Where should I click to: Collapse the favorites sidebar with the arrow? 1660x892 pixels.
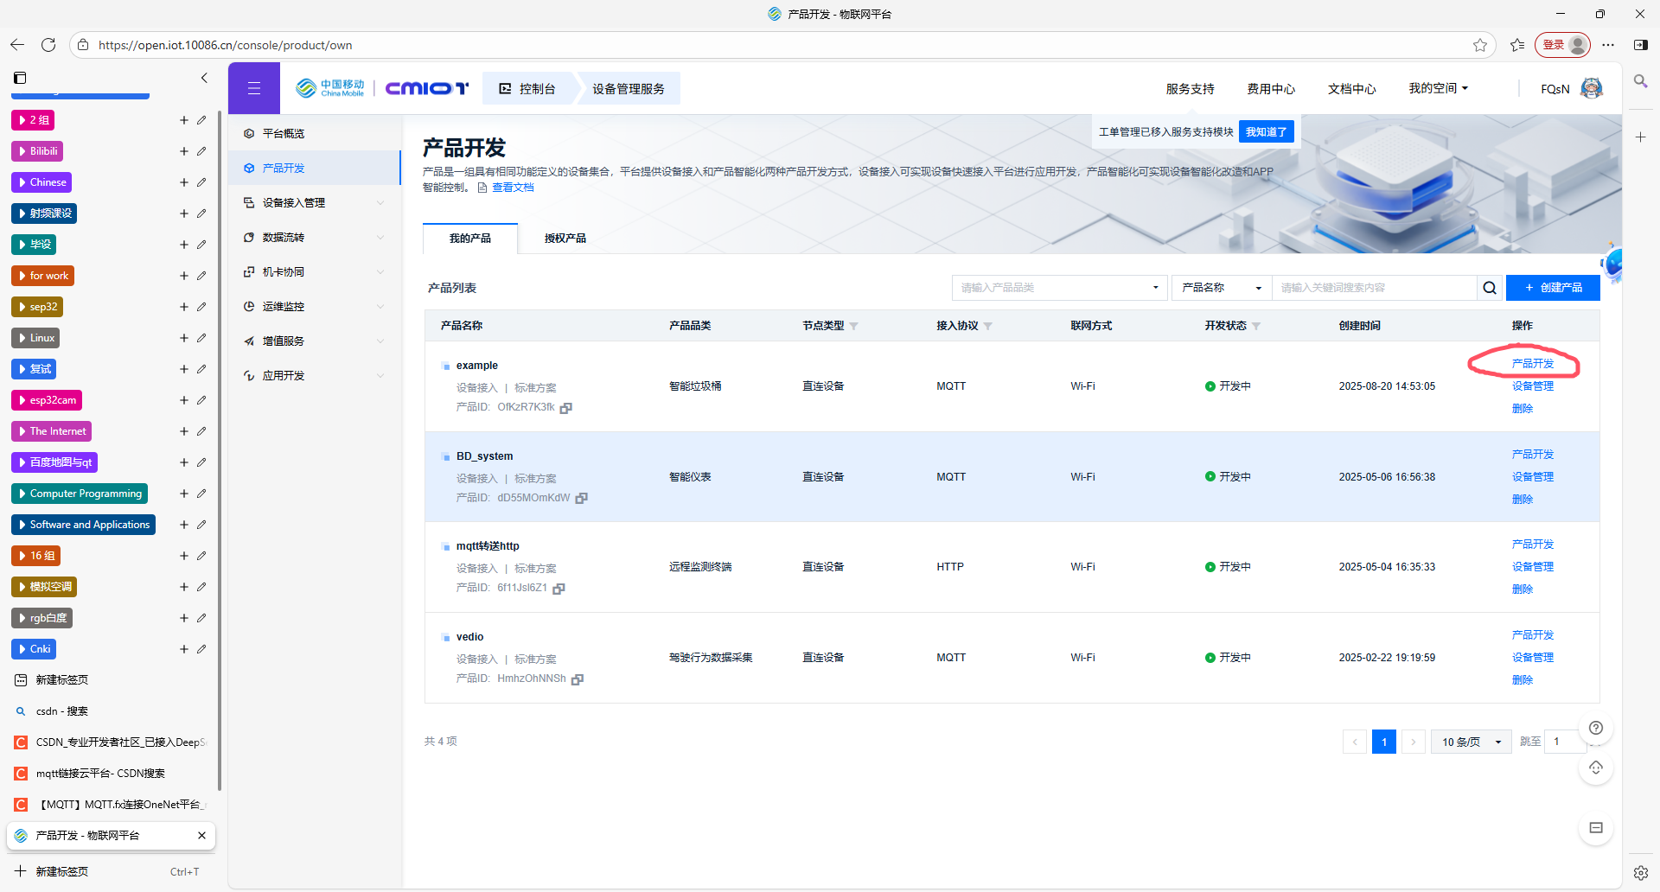click(204, 78)
